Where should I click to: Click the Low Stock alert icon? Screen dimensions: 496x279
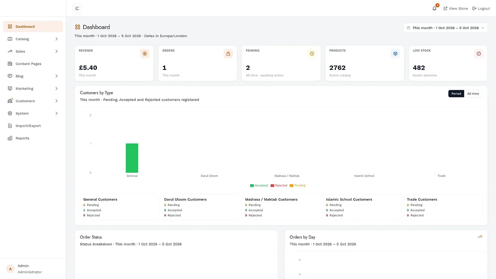tap(479, 54)
